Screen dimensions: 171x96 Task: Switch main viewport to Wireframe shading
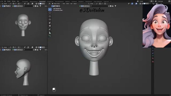point(143,3)
